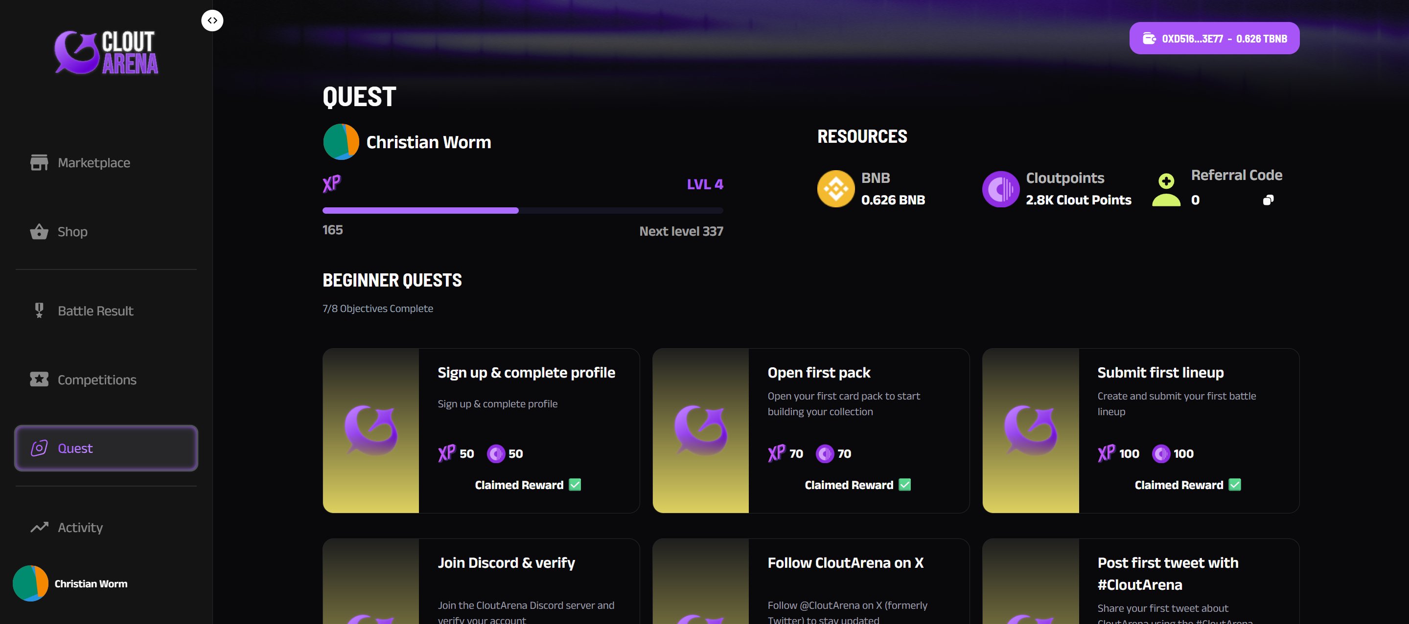
Task: Select the Battle Result medal icon
Action: (38, 311)
